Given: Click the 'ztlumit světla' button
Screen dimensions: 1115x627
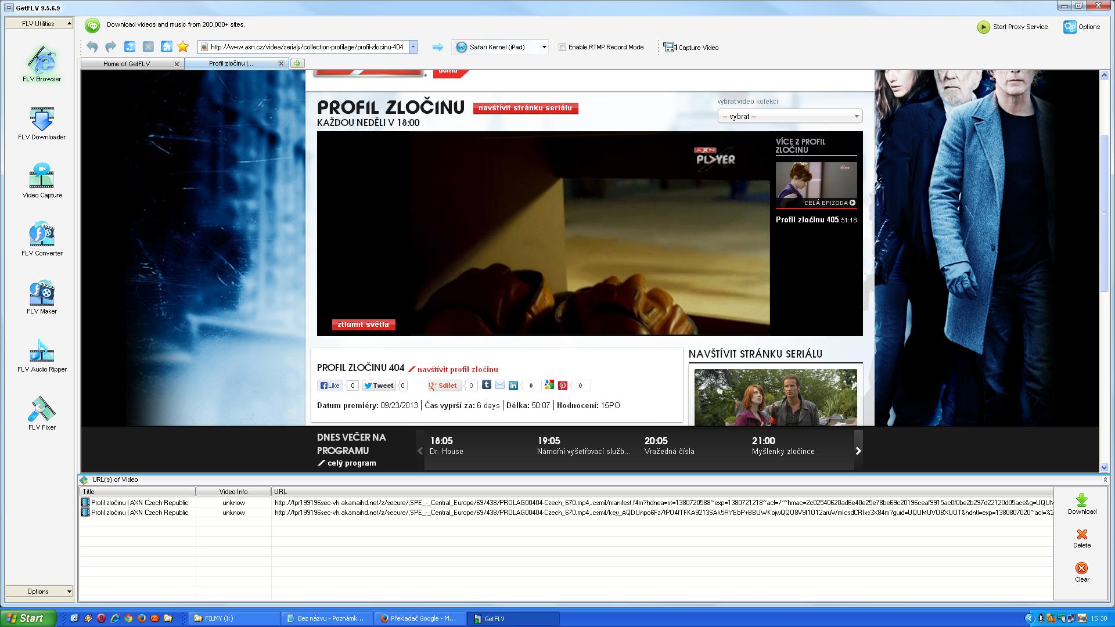Looking at the screenshot, I should pyautogui.click(x=364, y=325).
